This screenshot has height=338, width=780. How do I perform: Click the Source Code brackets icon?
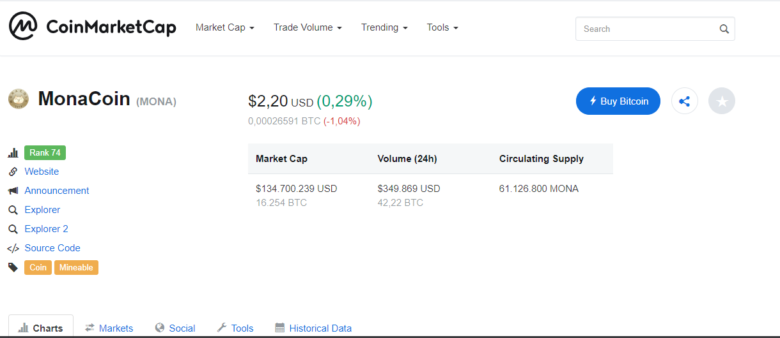(x=13, y=248)
